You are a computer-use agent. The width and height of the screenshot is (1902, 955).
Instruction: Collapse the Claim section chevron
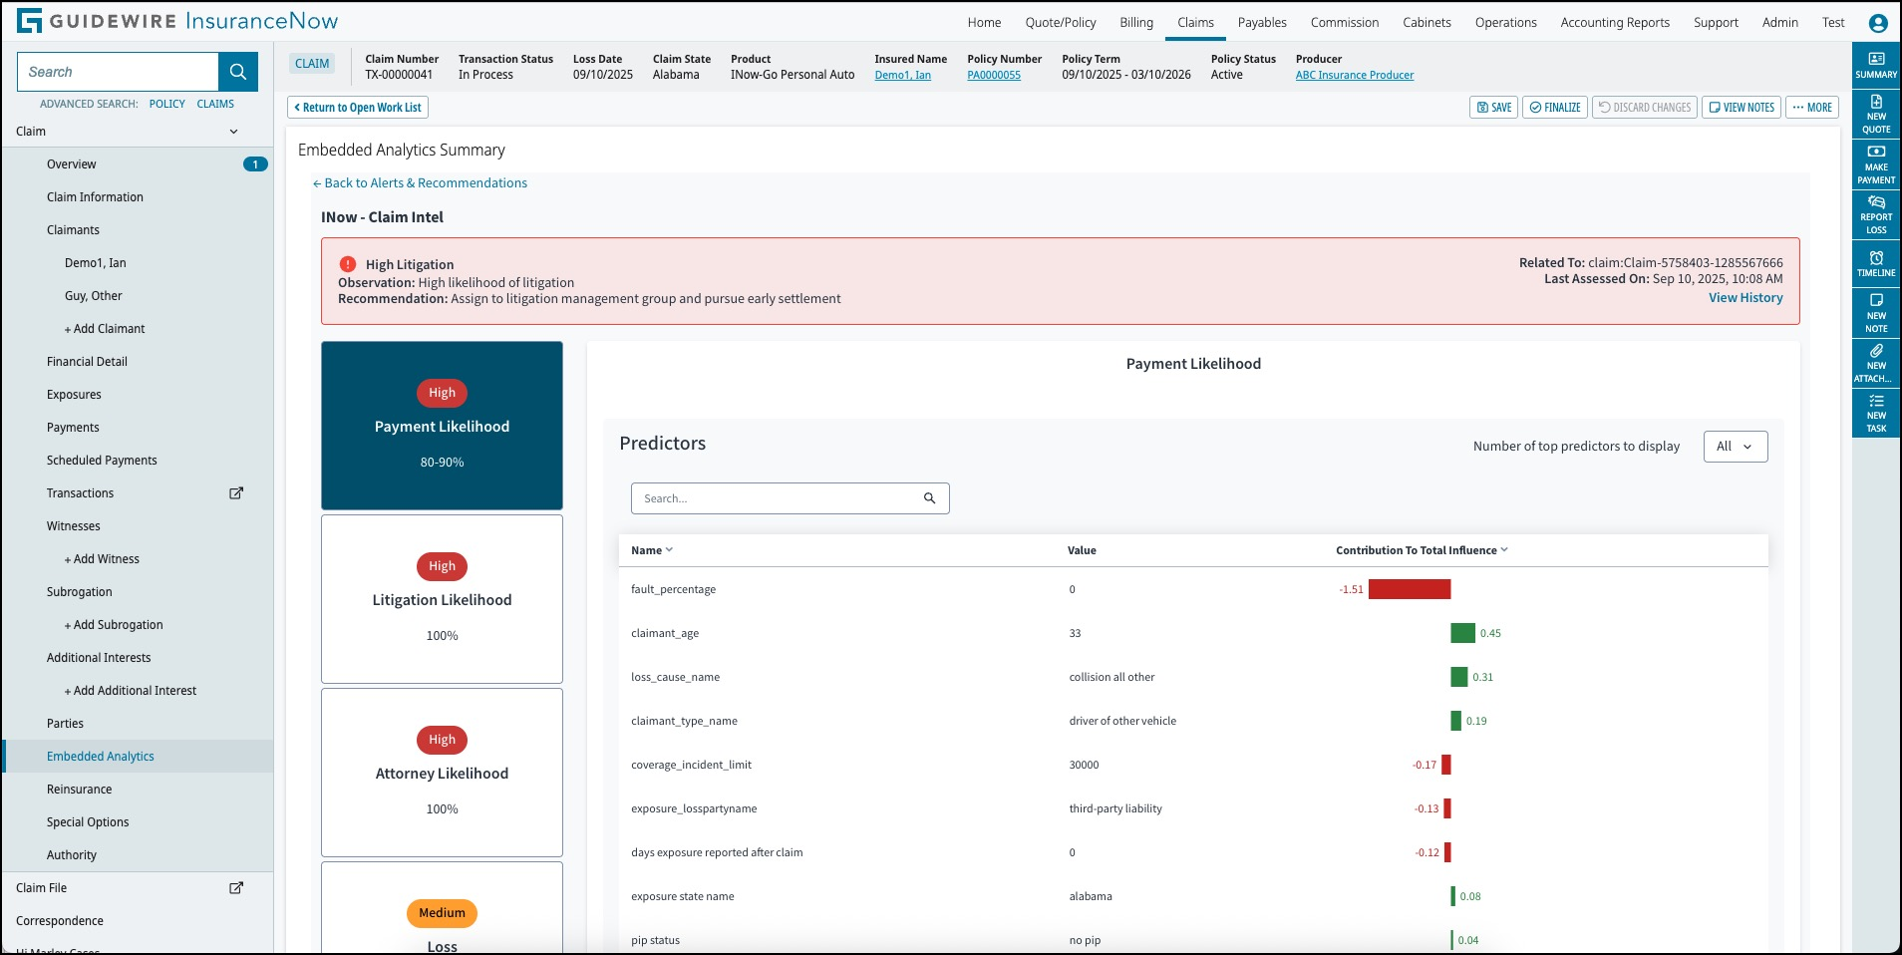coord(234,132)
